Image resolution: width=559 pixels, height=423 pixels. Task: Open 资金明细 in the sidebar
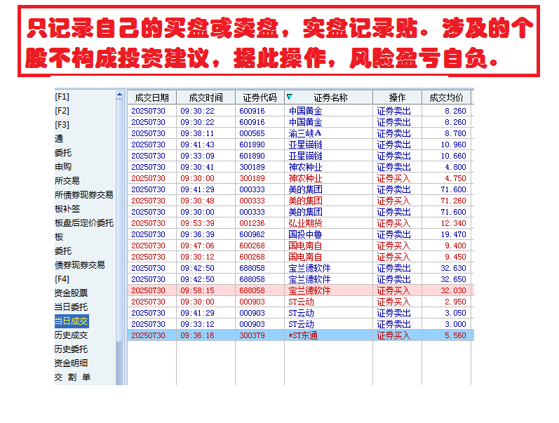coord(71,363)
